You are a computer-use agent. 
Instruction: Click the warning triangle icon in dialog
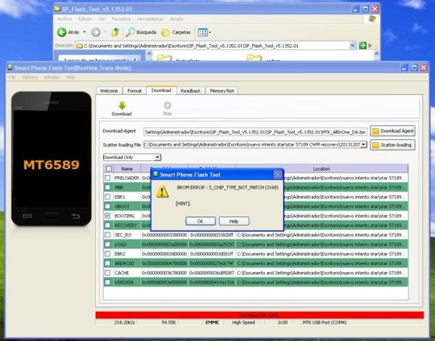point(162,192)
